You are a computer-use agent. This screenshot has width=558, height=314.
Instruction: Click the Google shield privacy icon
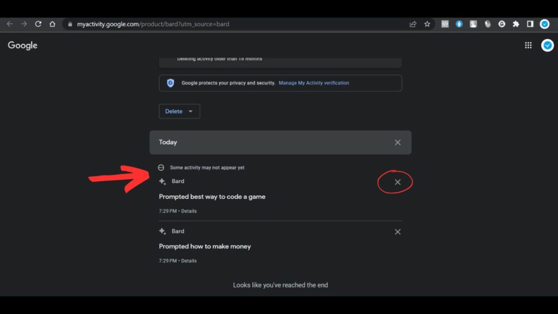(171, 83)
